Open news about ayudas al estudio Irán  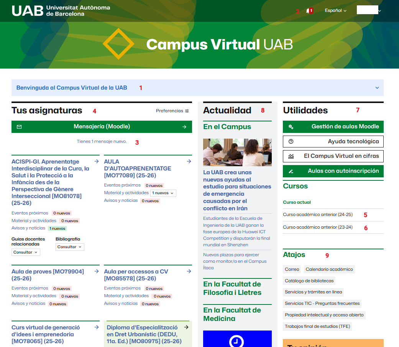click(x=237, y=190)
